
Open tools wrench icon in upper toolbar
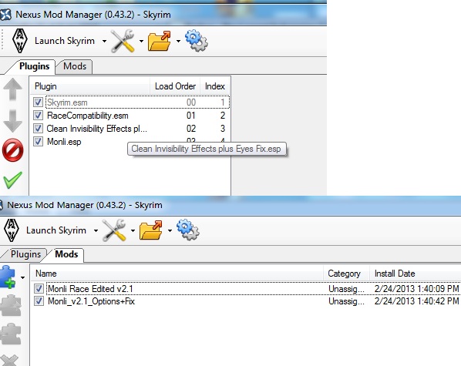[123, 41]
